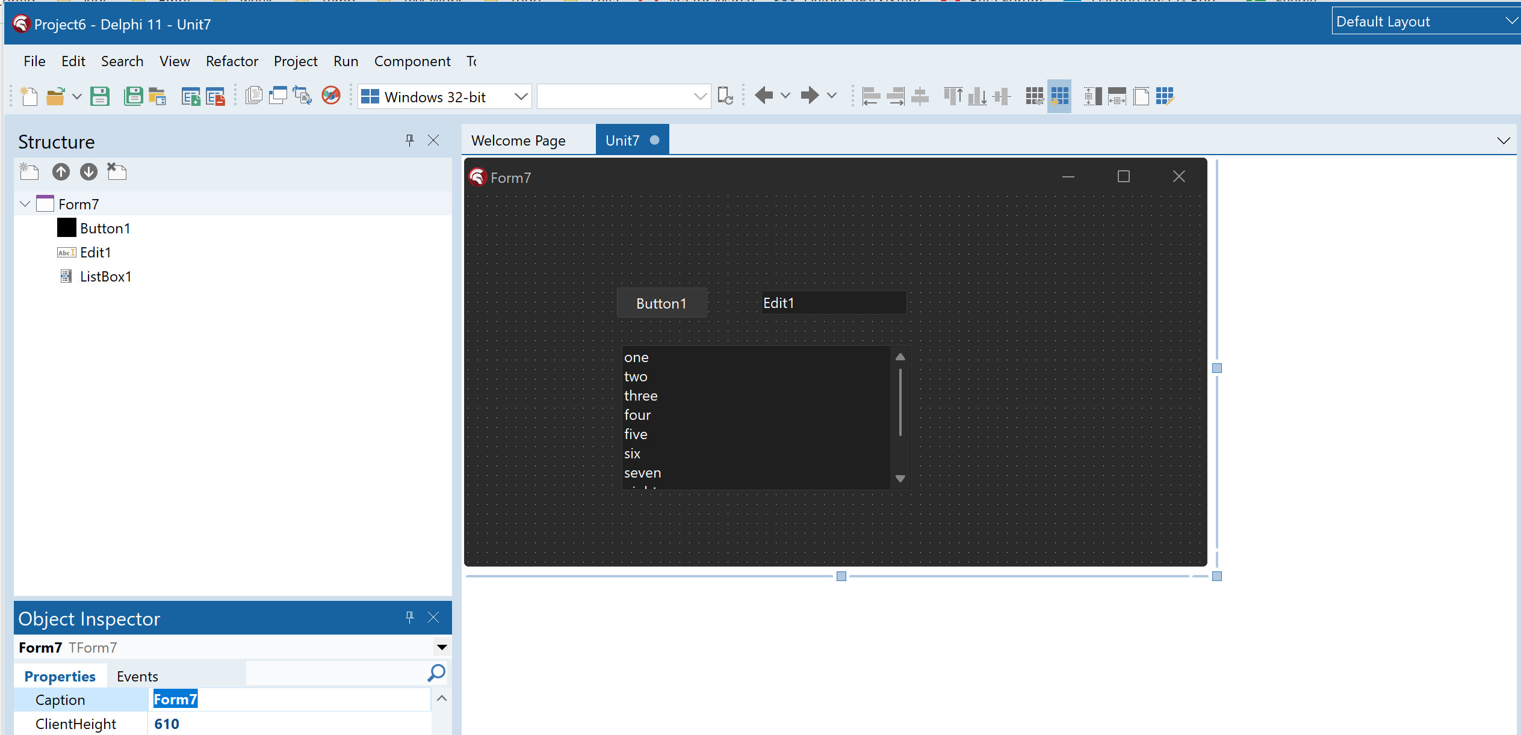Viewport: 1521px width, 735px height.
Task: Close the Structure panel
Action: [434, 140]
